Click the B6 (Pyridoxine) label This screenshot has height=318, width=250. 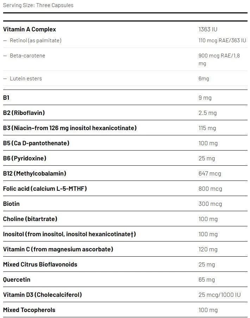pos(25,158)
